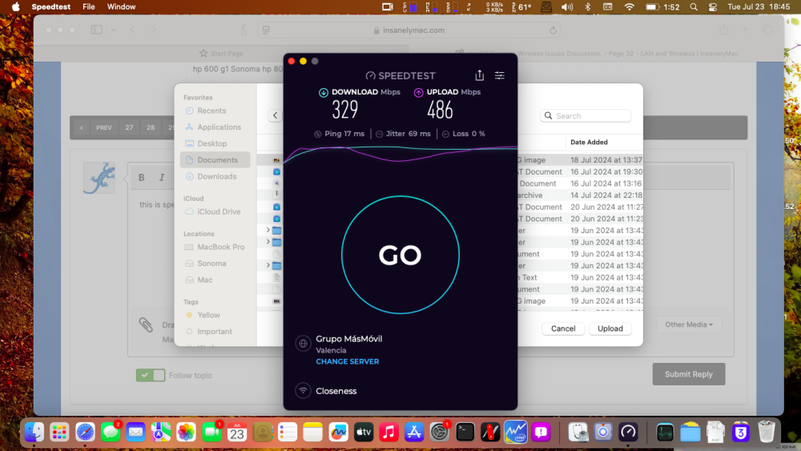Click the Search field in the file dialog
This screenshot has height=451, width=801.
(x=586, y=116)
